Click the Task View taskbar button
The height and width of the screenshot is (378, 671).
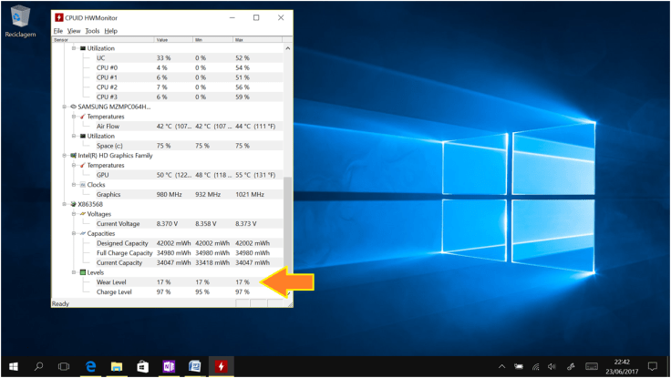click(x=64, y=366)
